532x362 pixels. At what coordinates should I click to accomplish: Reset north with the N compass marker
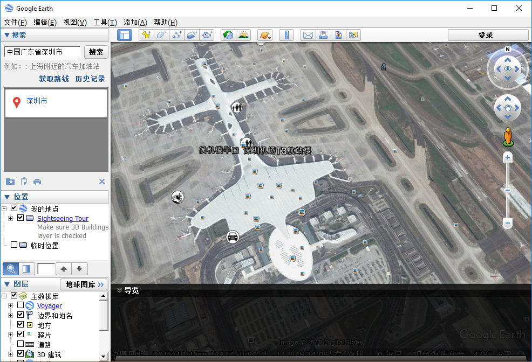point(508,49)
